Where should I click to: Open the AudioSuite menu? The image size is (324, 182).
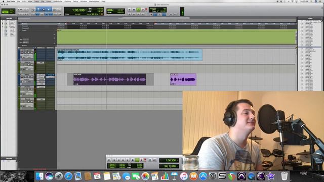pyautogui.click(x=58, y=1)
